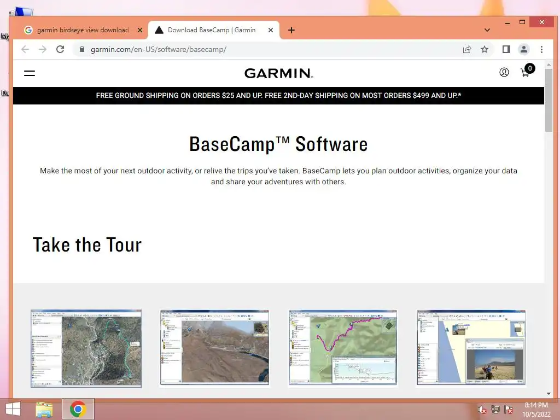Click the scrollbar up arrow

pyautogui.click(x=549, y=65)
